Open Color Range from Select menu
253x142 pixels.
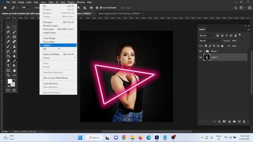coord(58,38)
